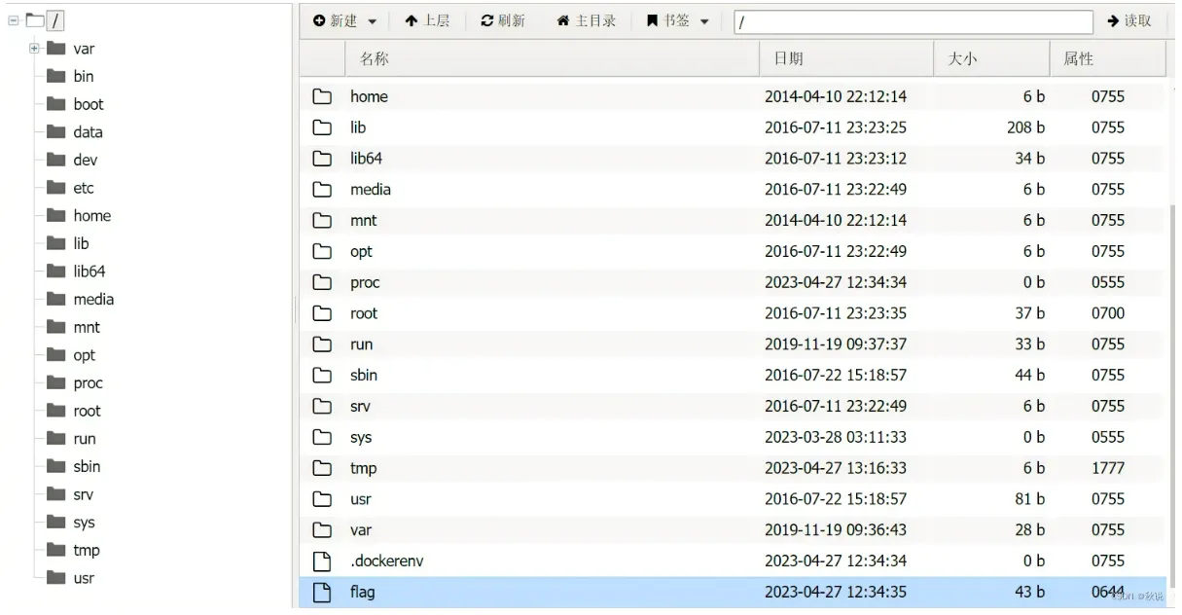Focus the path input field
The width and height of the screenshot is (1182, 615).
pyautogui.click(x=913, y=21)
